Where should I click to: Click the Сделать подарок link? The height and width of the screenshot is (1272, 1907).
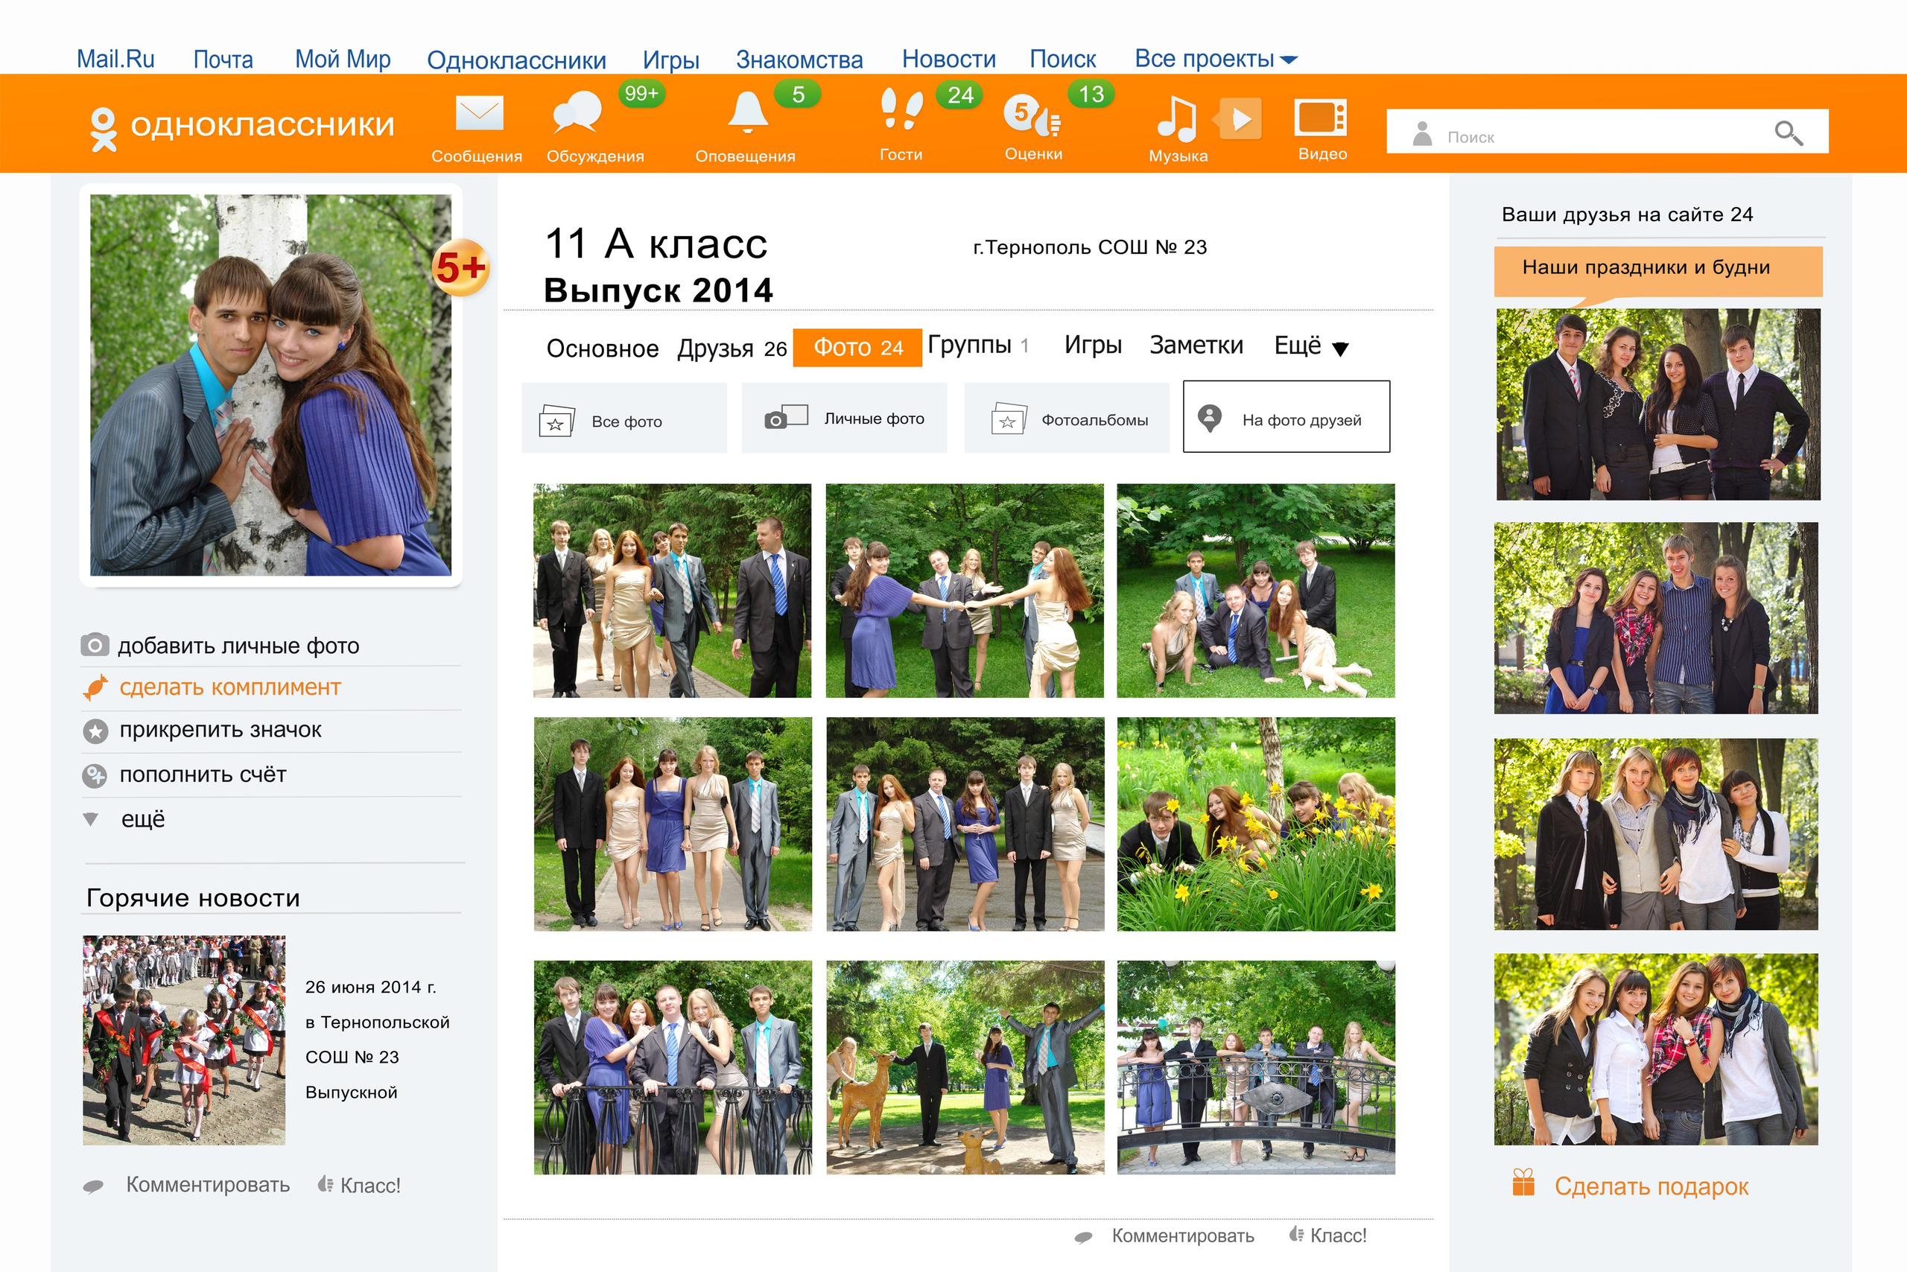pos(1650,1186)
